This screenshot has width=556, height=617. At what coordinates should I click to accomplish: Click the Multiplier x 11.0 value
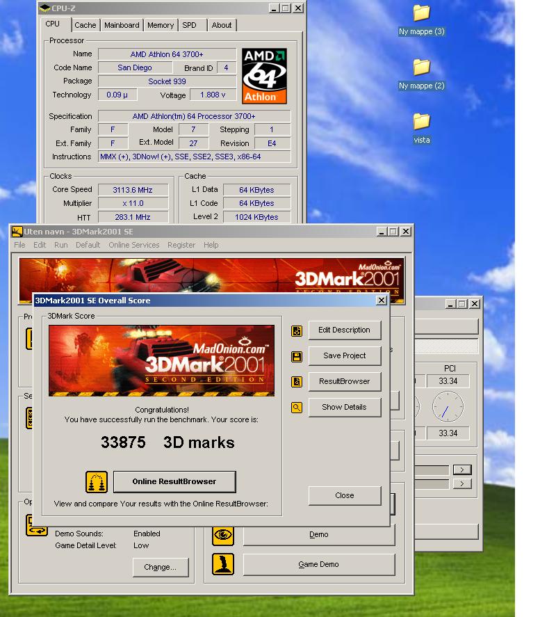tap(133, 203)
